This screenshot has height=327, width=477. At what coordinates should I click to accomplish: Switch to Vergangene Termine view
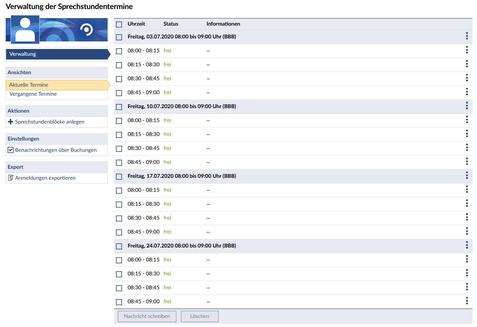[33, 94]
